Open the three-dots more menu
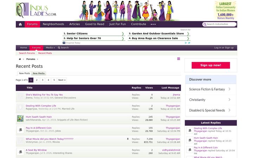 153,24
